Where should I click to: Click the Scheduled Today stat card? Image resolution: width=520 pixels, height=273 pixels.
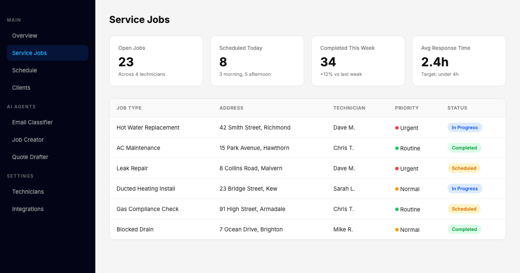257,61
